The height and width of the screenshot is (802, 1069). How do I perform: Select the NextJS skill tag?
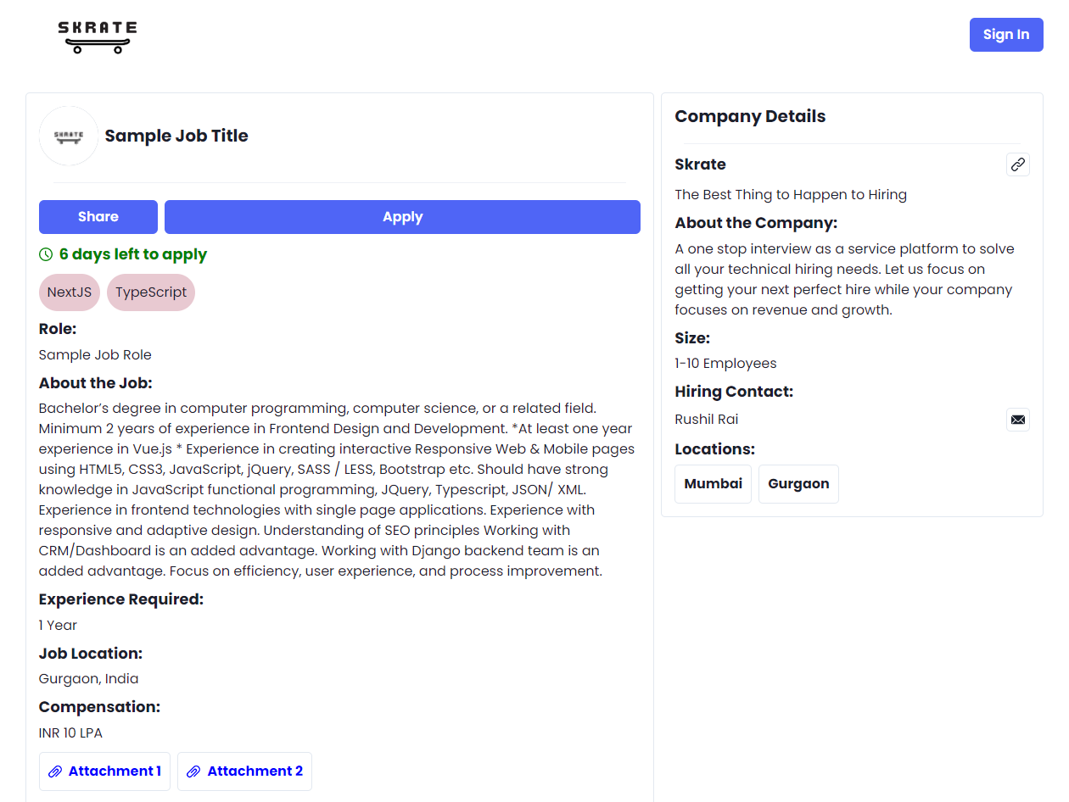70,292
